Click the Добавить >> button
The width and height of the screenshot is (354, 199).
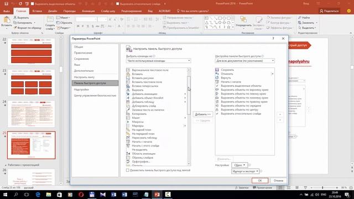pos(202,114)
